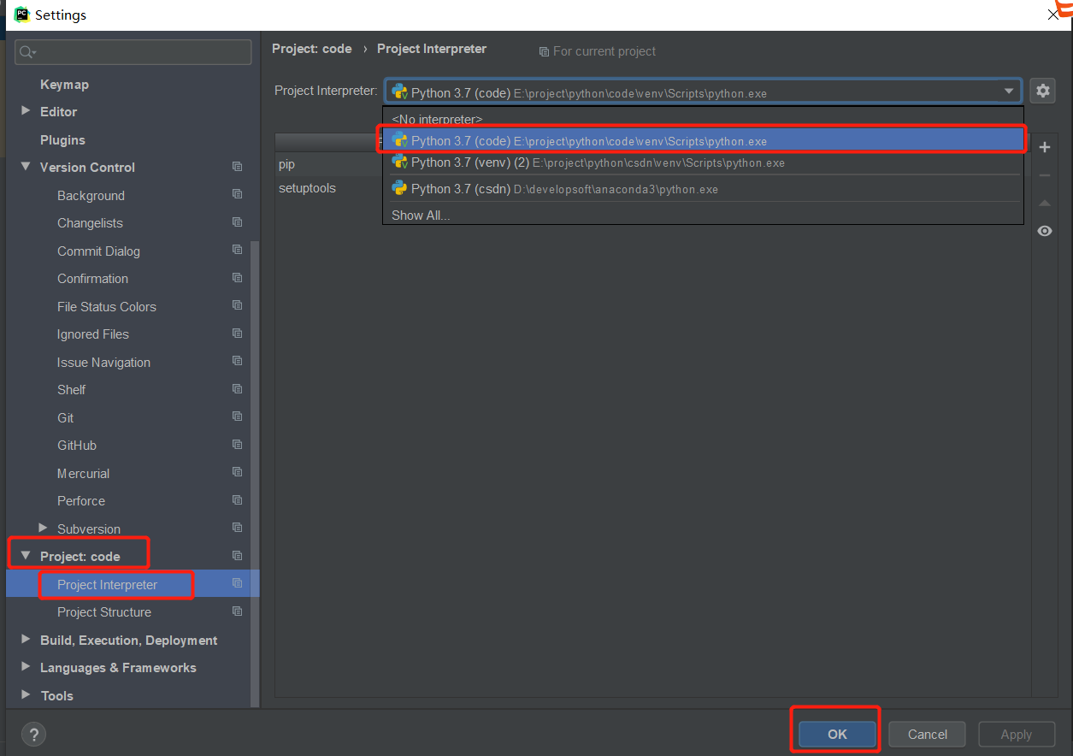Viewport: 1073px width, 756px height.
Task: Click the PyCharm logo in title bar
Action: [21, 15]
